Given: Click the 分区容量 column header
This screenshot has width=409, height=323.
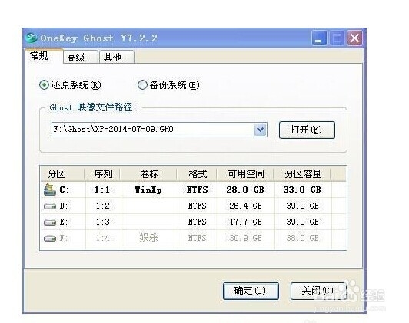Looking at the screenshot, I should click(x=303, y=174).
